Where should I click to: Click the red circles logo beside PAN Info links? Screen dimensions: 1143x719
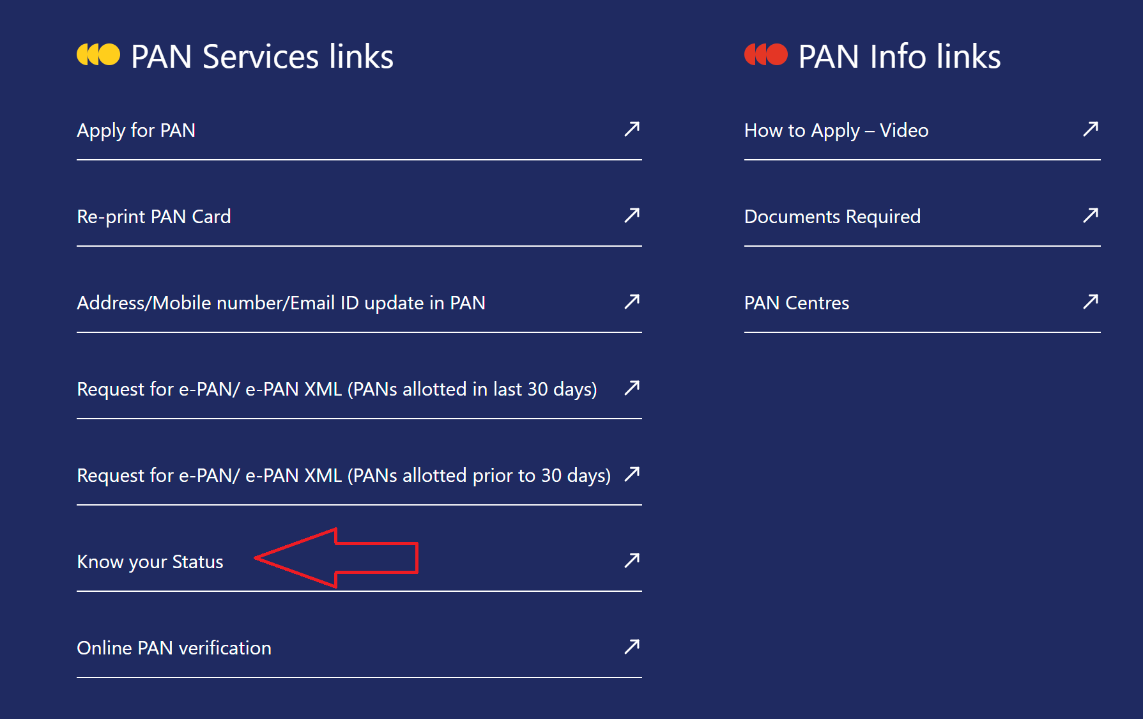[x=765, y=55]
